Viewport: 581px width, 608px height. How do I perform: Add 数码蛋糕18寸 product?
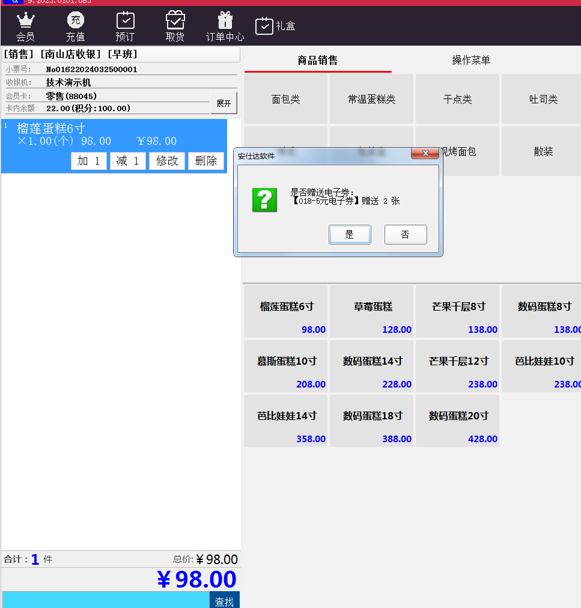(371, 421)
